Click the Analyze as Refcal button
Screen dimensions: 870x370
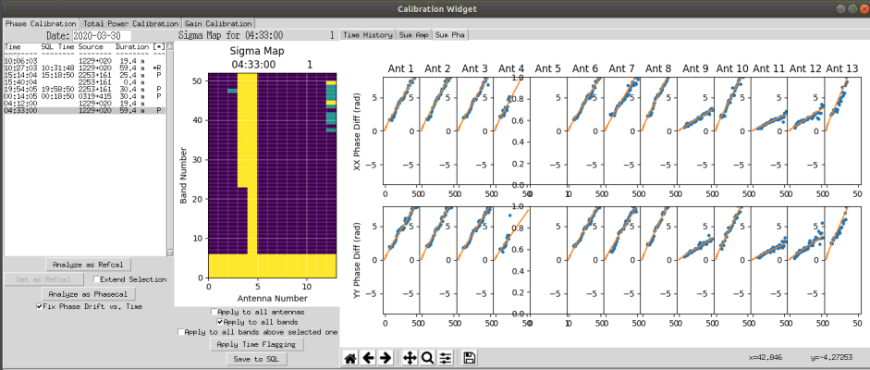point(88,264)
